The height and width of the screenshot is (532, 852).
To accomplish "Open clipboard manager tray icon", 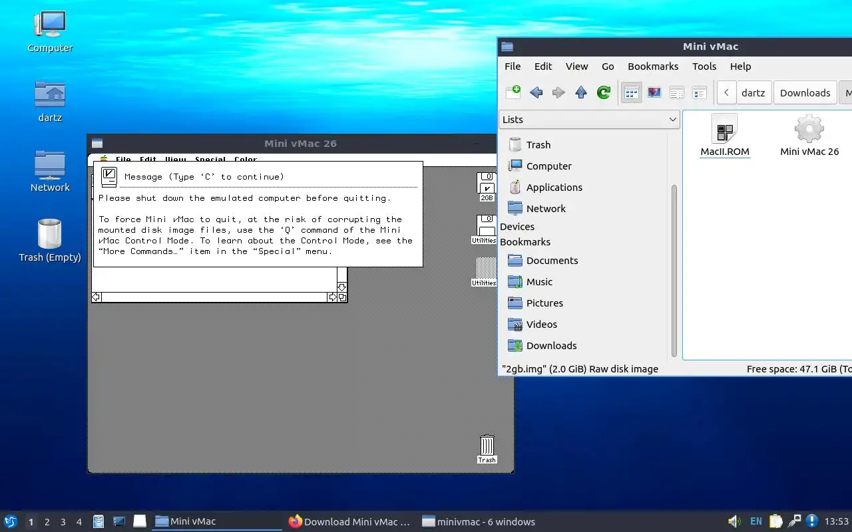I will pos(775,521).
